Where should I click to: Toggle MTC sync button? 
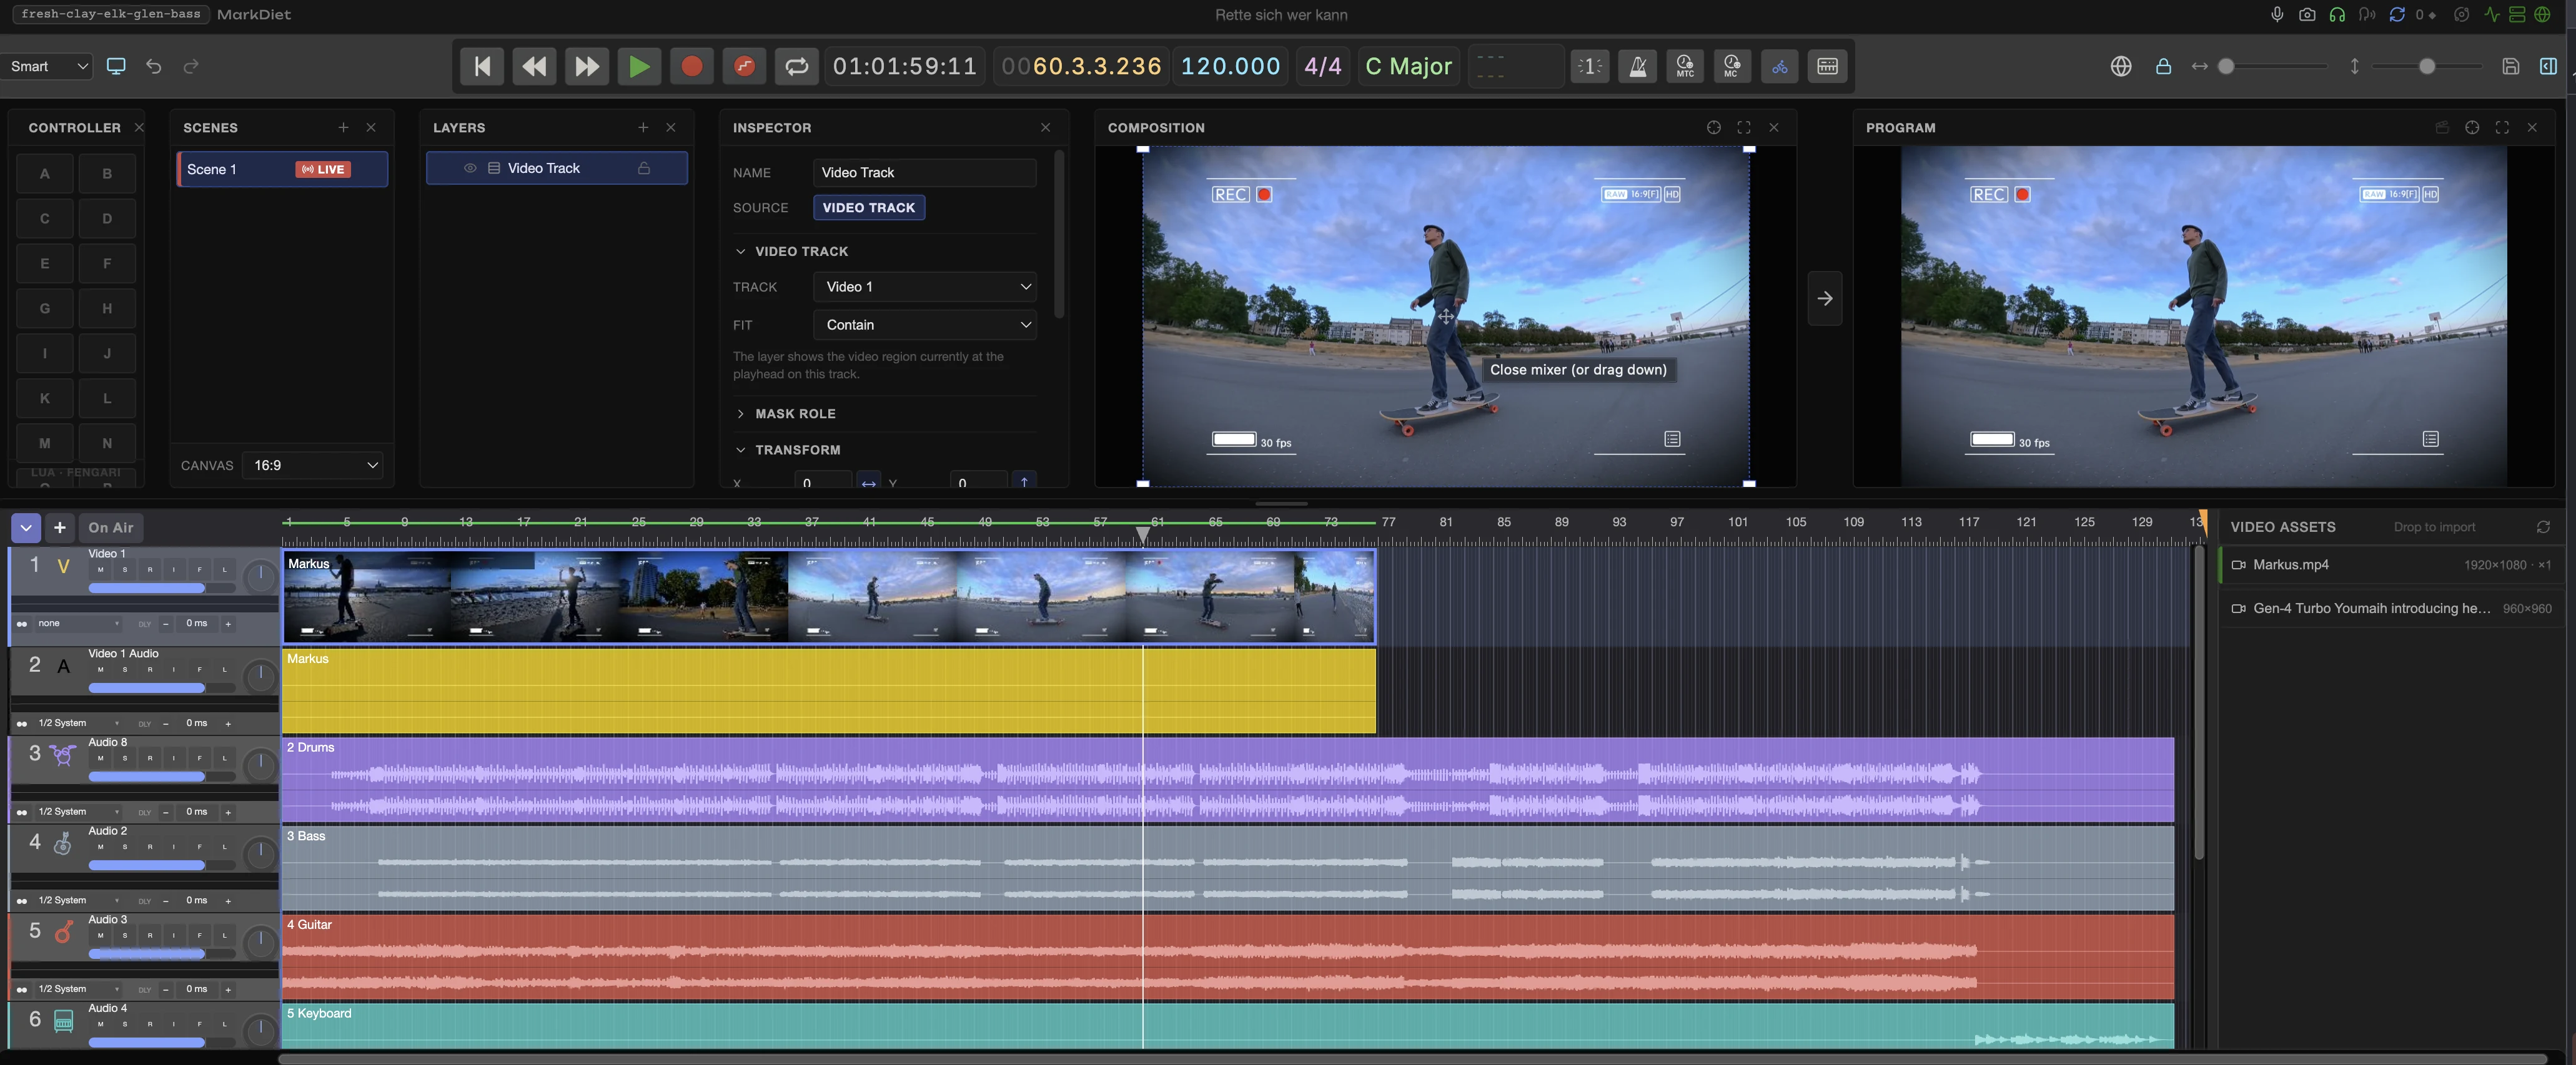click(1685, 66)
